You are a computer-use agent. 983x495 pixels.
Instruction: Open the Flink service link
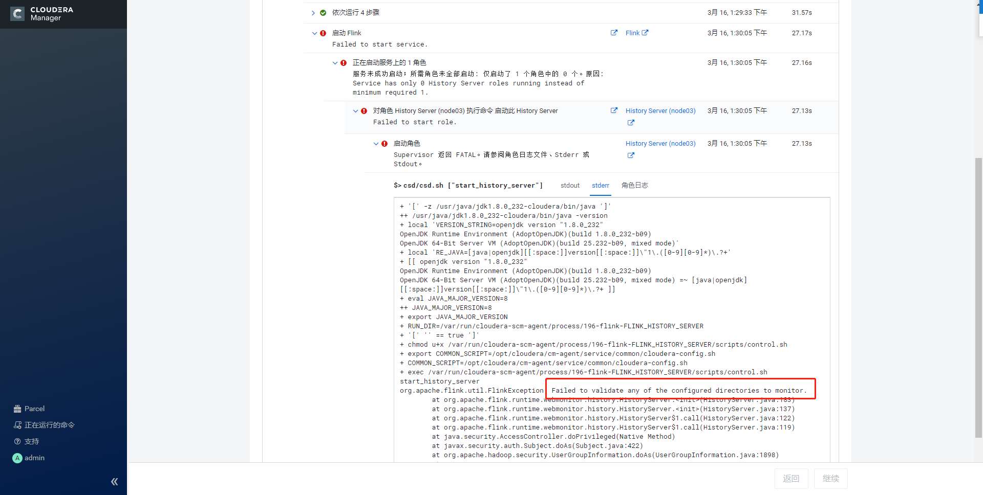632,33
